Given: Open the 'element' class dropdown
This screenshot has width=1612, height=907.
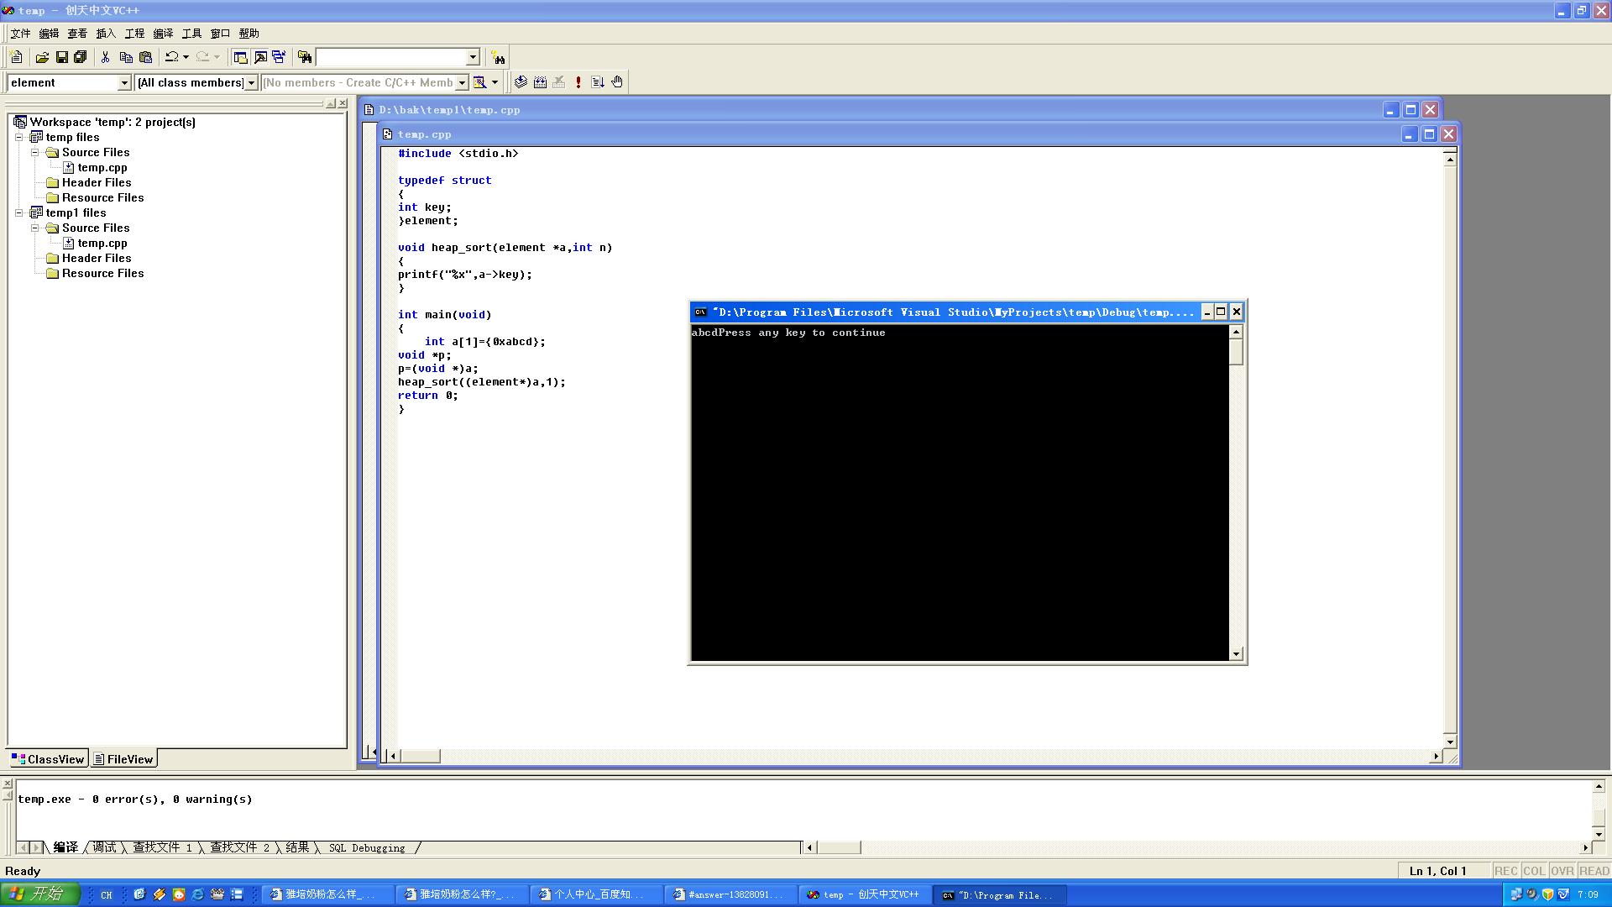Looking at the screenshot, I should (x=124, y=82).
